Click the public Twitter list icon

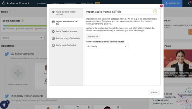point(53,45)
